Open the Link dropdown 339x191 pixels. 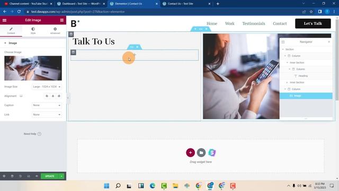tap(47, 115)
